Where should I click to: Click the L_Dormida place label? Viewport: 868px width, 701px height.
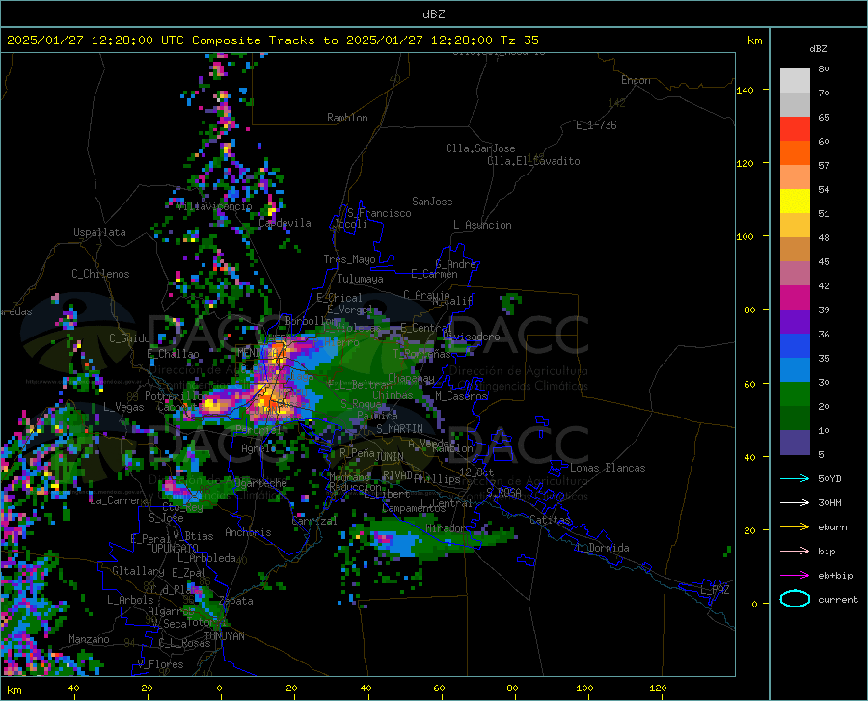pos(602,548)
